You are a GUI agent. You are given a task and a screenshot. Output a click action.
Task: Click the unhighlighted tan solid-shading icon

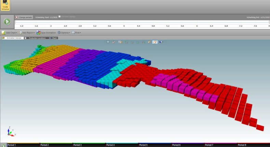(149, 42)
